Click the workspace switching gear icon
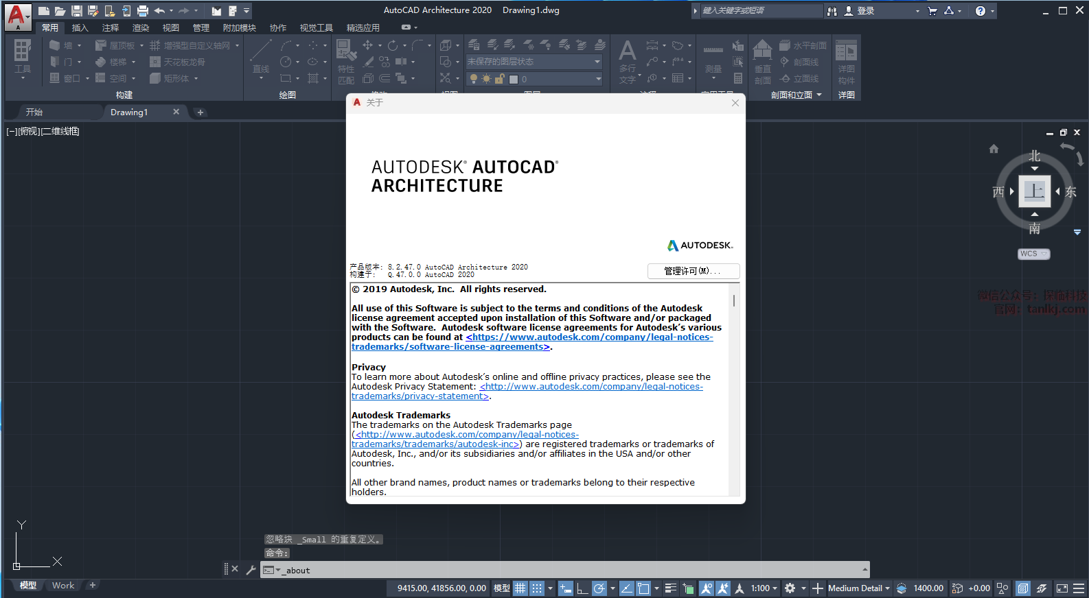This screenshot has height=598, width=1089. [x=790, y=588]
